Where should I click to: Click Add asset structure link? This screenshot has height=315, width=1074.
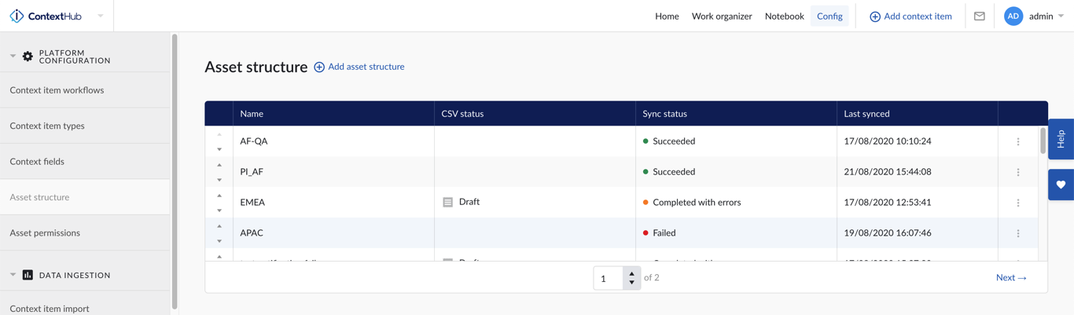click(x=359, y=67)
